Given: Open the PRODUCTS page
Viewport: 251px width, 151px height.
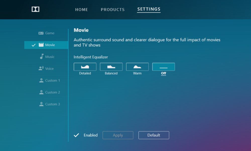Looking at the screenshot, I should pos(113,9).
